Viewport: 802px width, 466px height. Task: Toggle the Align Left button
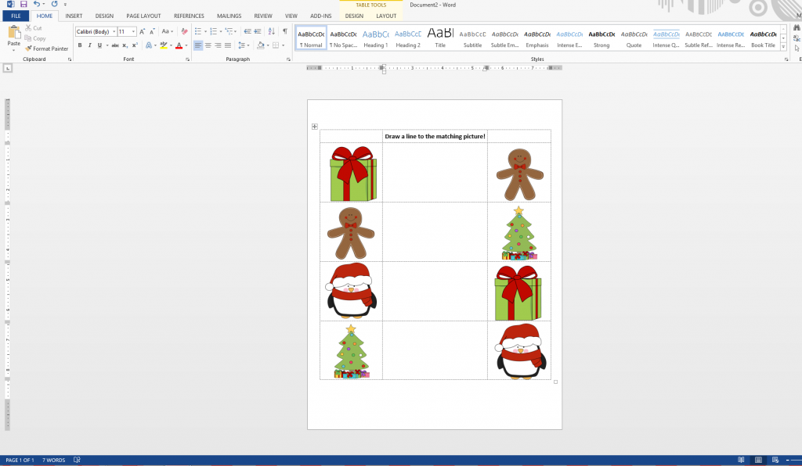198,45
